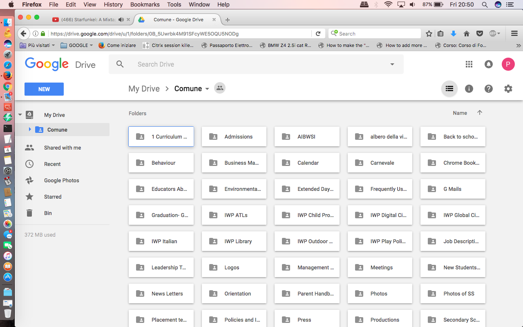Open Shared with me
Screen dimensions: 523x327
tap(63, 148)
